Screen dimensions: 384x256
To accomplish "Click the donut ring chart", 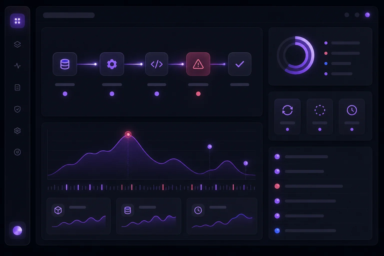I will tap(295, 55).
